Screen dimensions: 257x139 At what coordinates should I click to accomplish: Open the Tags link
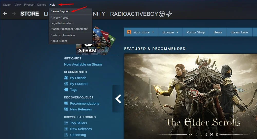74,90
